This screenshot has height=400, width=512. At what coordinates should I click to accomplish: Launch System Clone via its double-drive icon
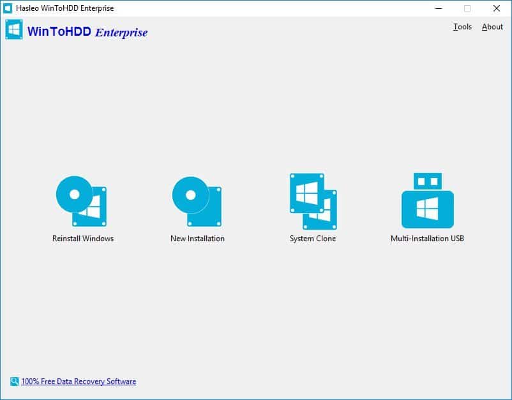[313, 202]
